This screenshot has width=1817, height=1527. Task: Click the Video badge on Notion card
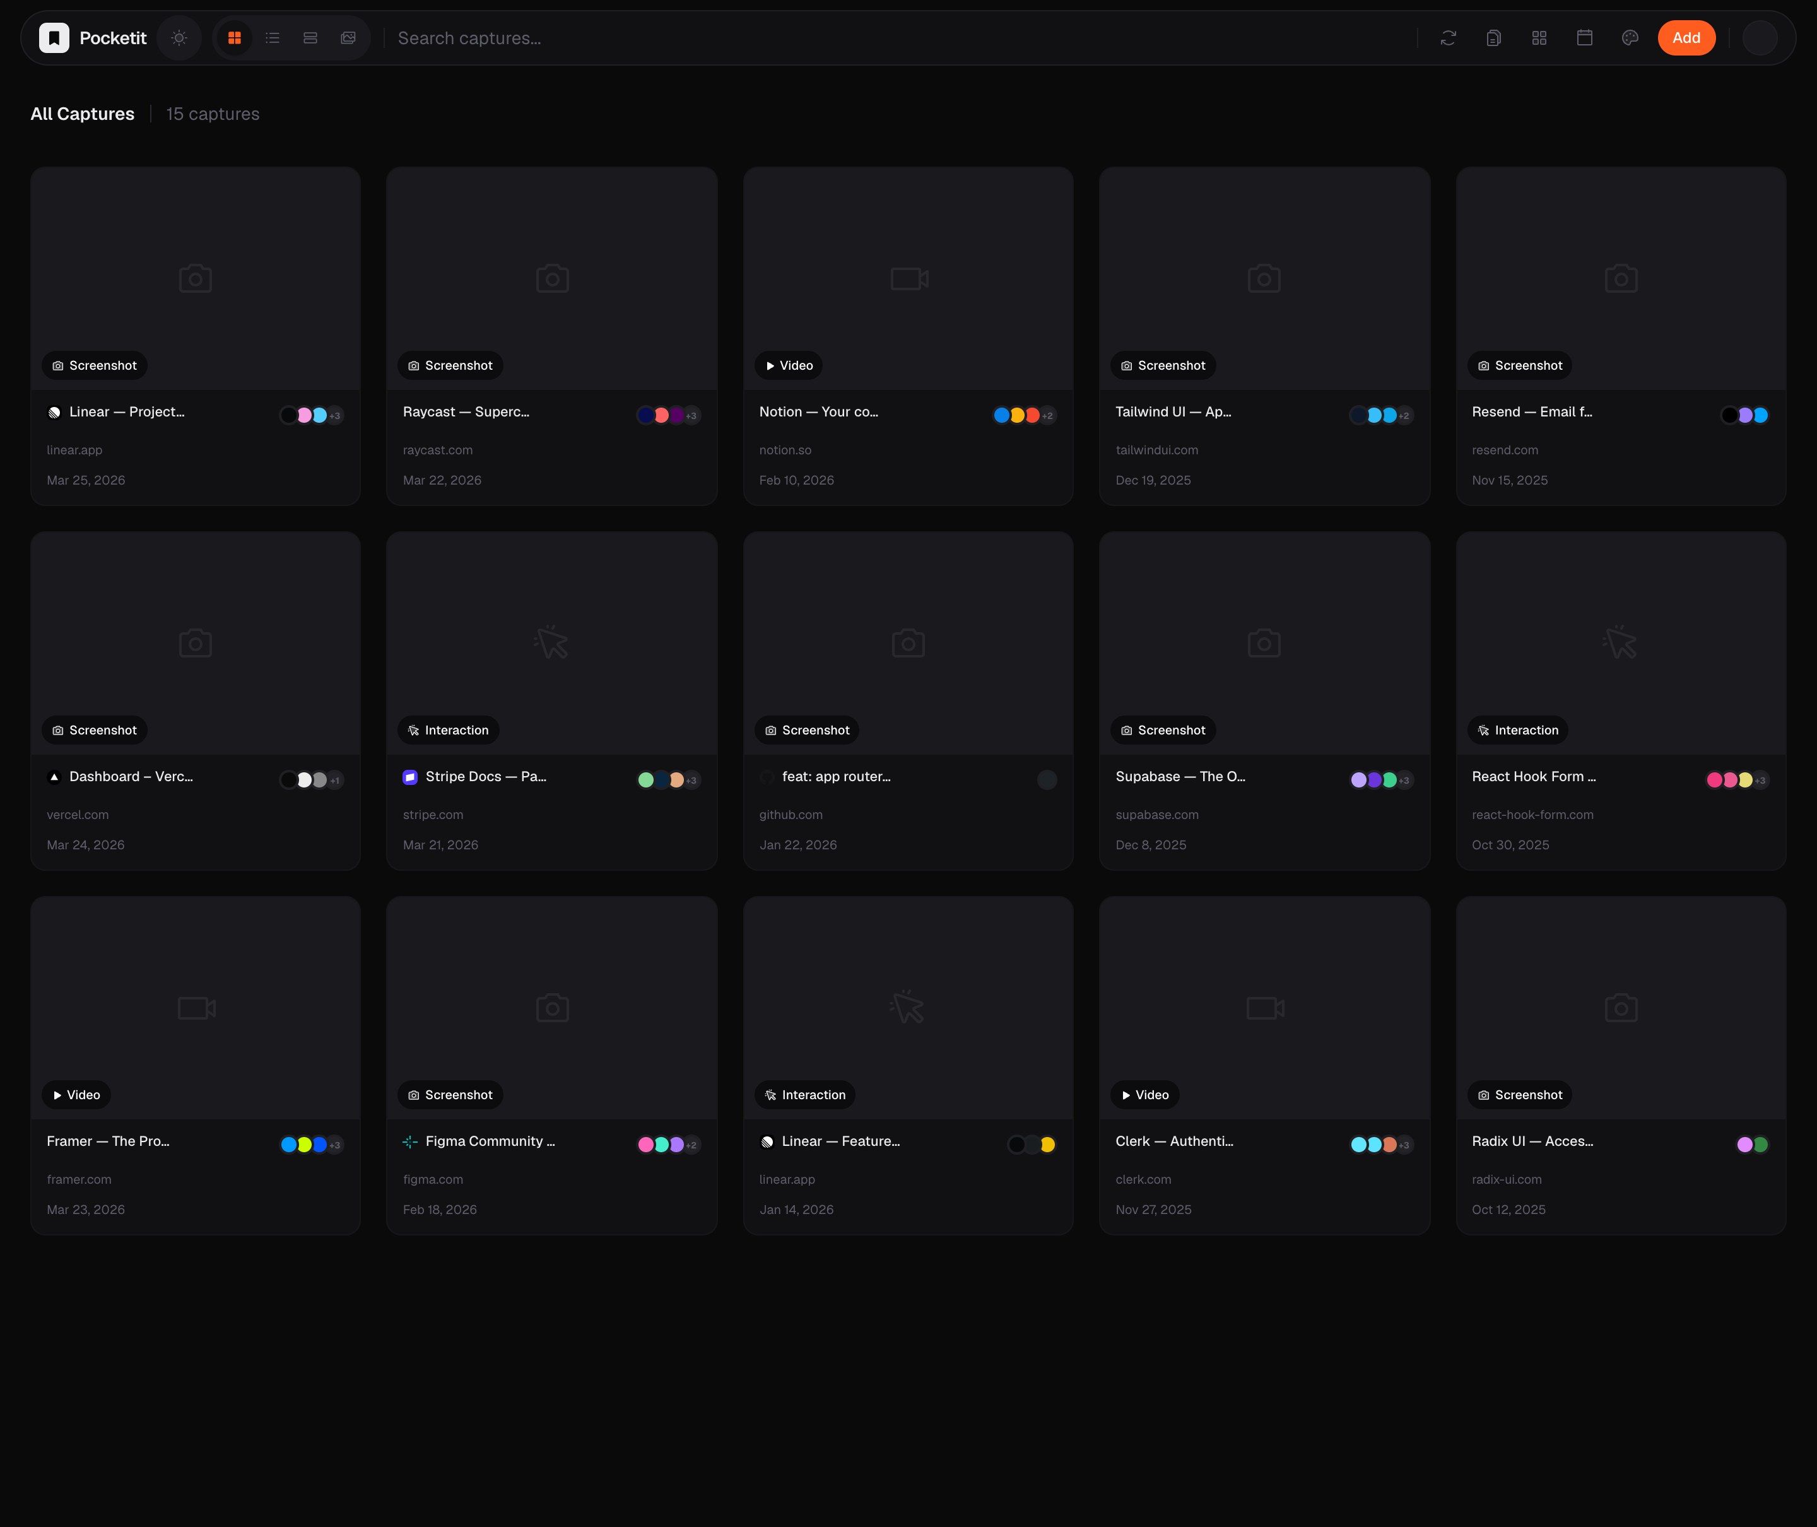pos(789,365)
